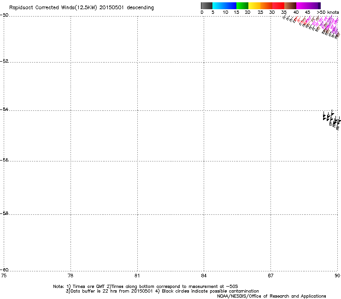Pick the brown 35-40 knots color band
The height and width of the screenshot is (299, 341).
point(290,6)
